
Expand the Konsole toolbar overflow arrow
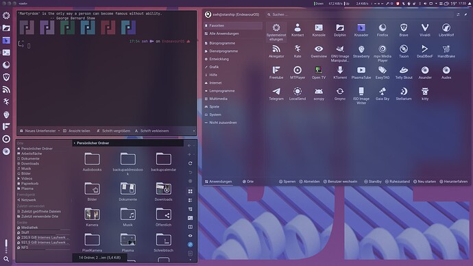tap(194, 131)
